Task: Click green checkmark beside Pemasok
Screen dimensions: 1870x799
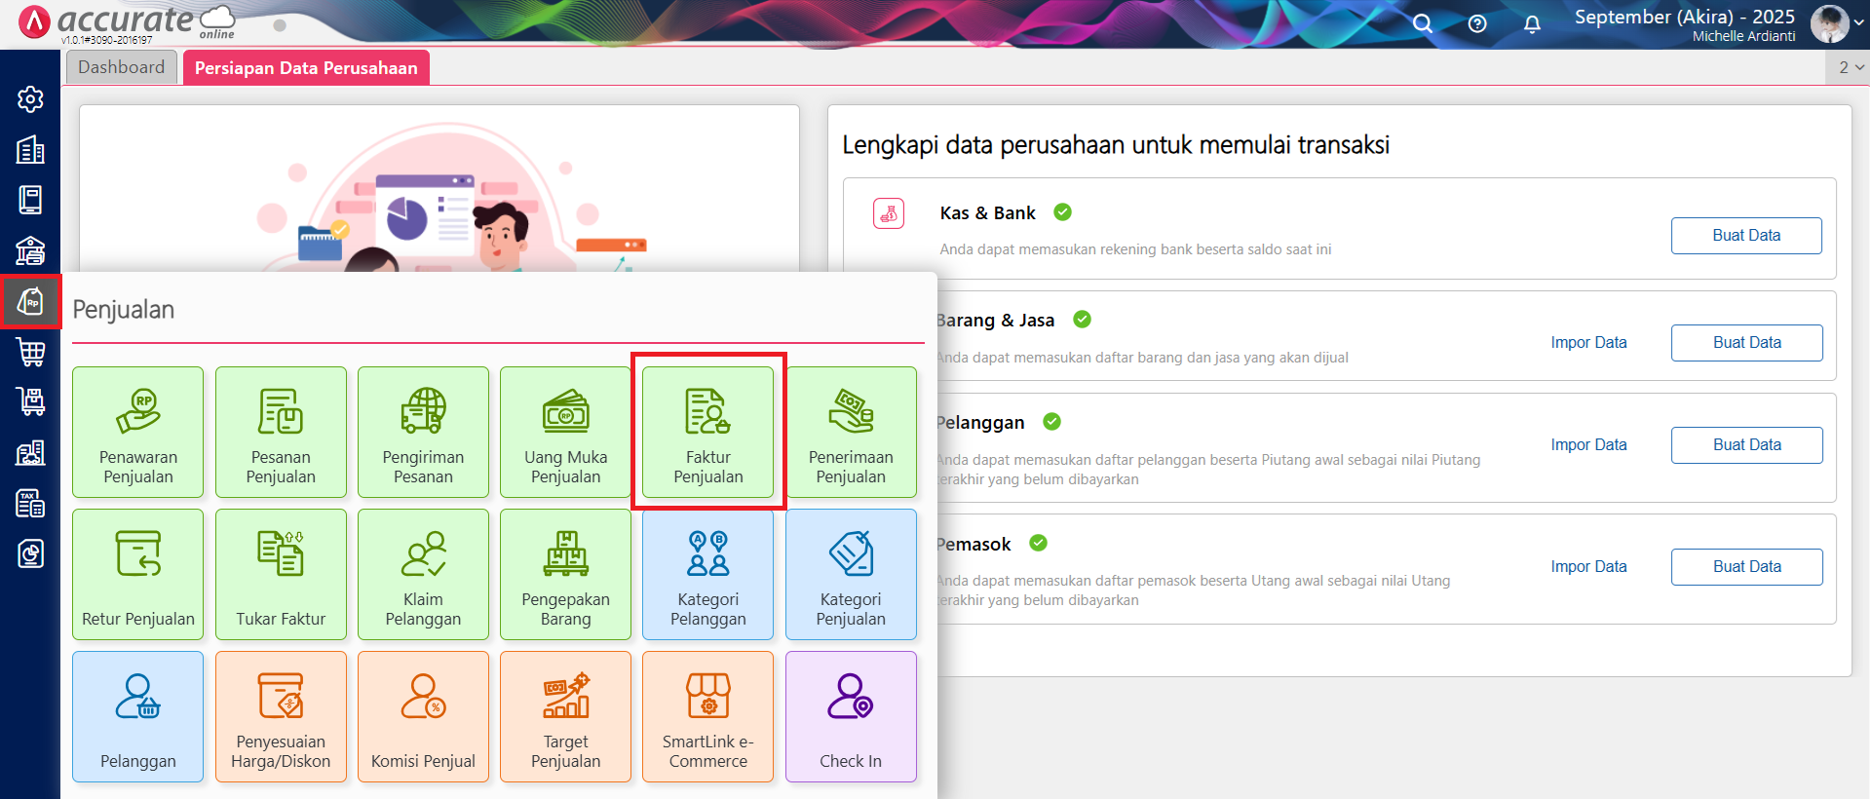Action: point(1039,544)
